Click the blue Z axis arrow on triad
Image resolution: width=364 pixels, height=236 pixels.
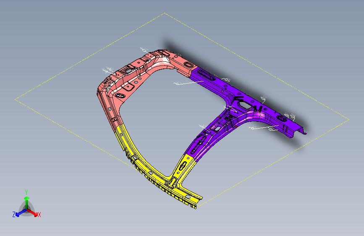coord(21,212)
